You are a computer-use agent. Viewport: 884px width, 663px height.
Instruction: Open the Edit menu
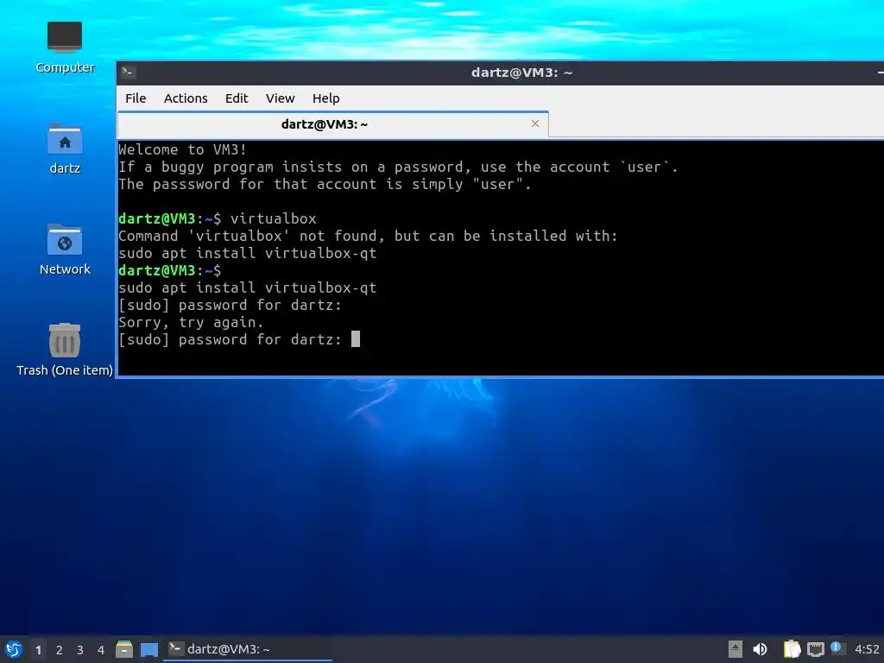click(237, 98)
